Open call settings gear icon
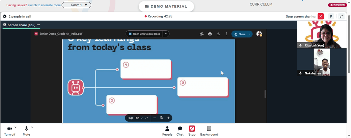The width and height of the screenshot is (351, 138). 5,16
